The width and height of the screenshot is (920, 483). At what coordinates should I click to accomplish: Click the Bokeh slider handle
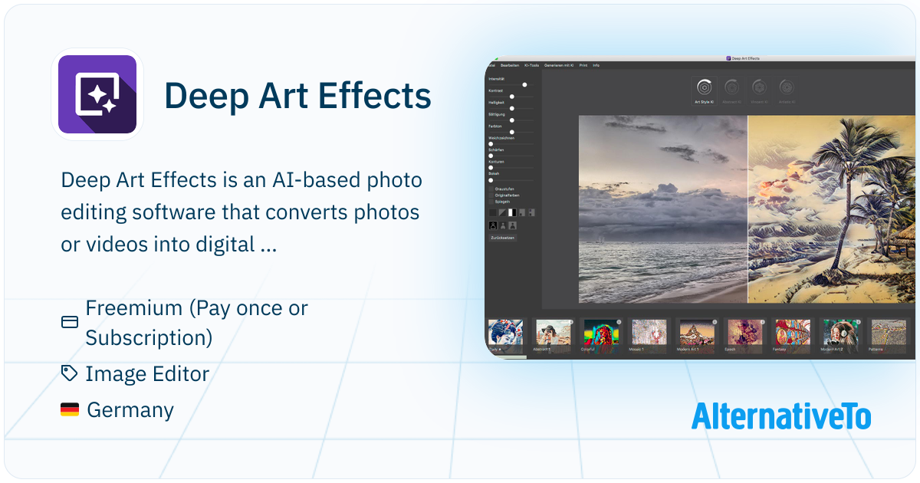(491, 179)
